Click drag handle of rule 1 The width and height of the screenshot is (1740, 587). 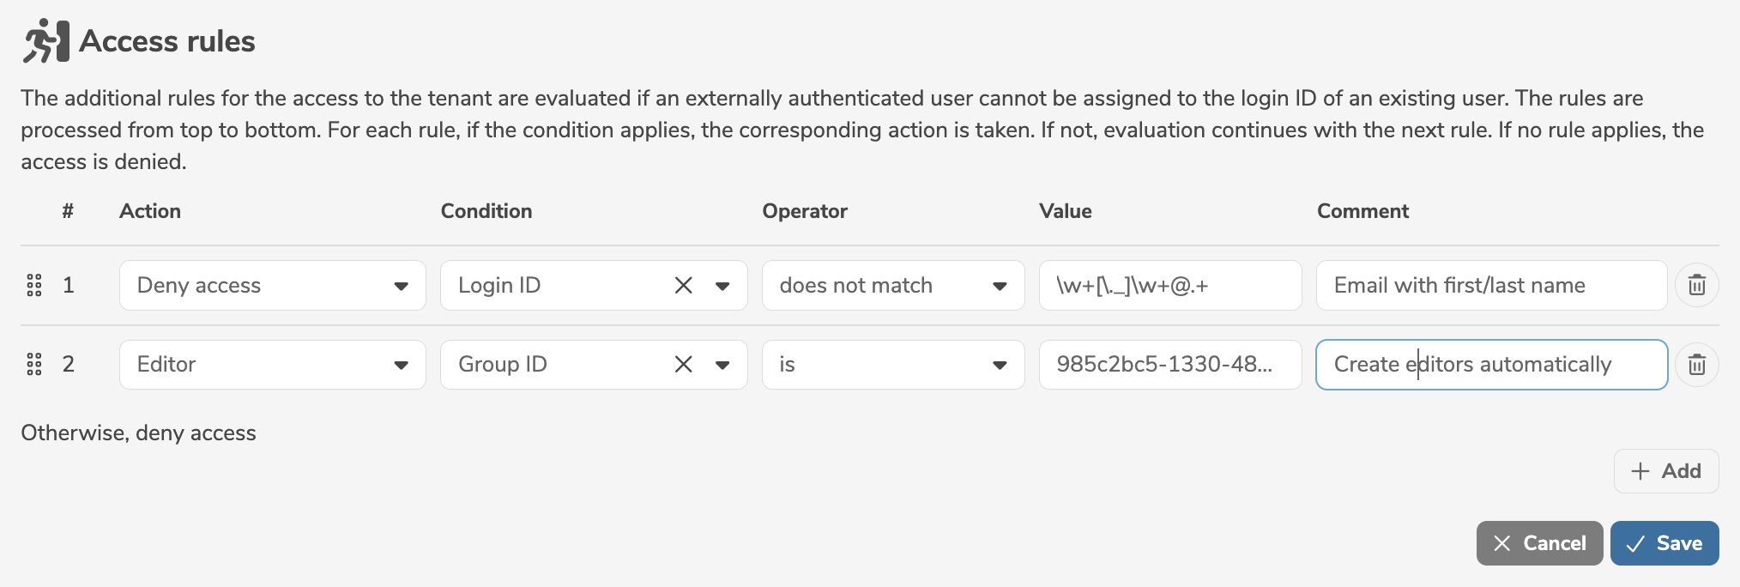[34, 285]
